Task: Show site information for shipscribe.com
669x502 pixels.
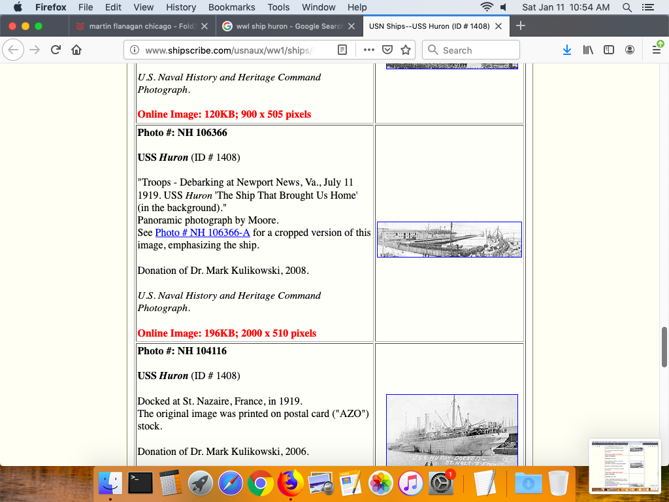Action: click(135, 50)
